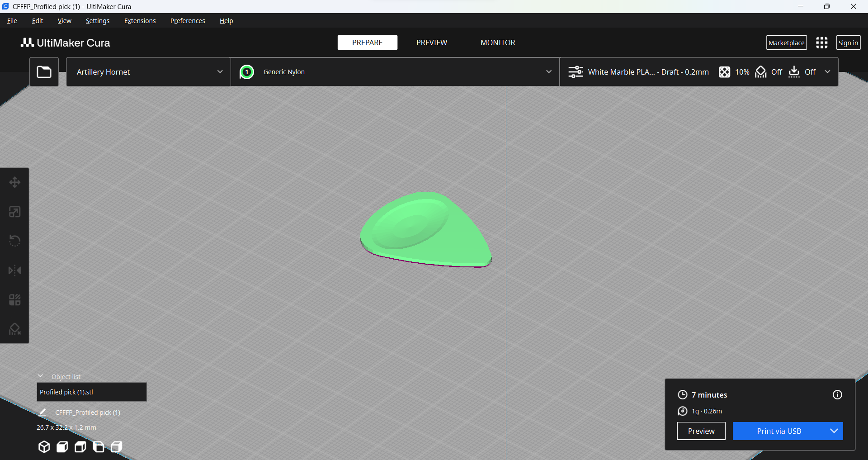Select the Mirror tool
The image size is (868, 460).
[14, 270]
